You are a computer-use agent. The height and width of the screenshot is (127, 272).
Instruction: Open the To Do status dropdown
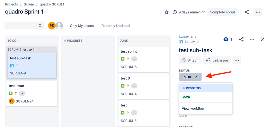(x=190, y=77)
